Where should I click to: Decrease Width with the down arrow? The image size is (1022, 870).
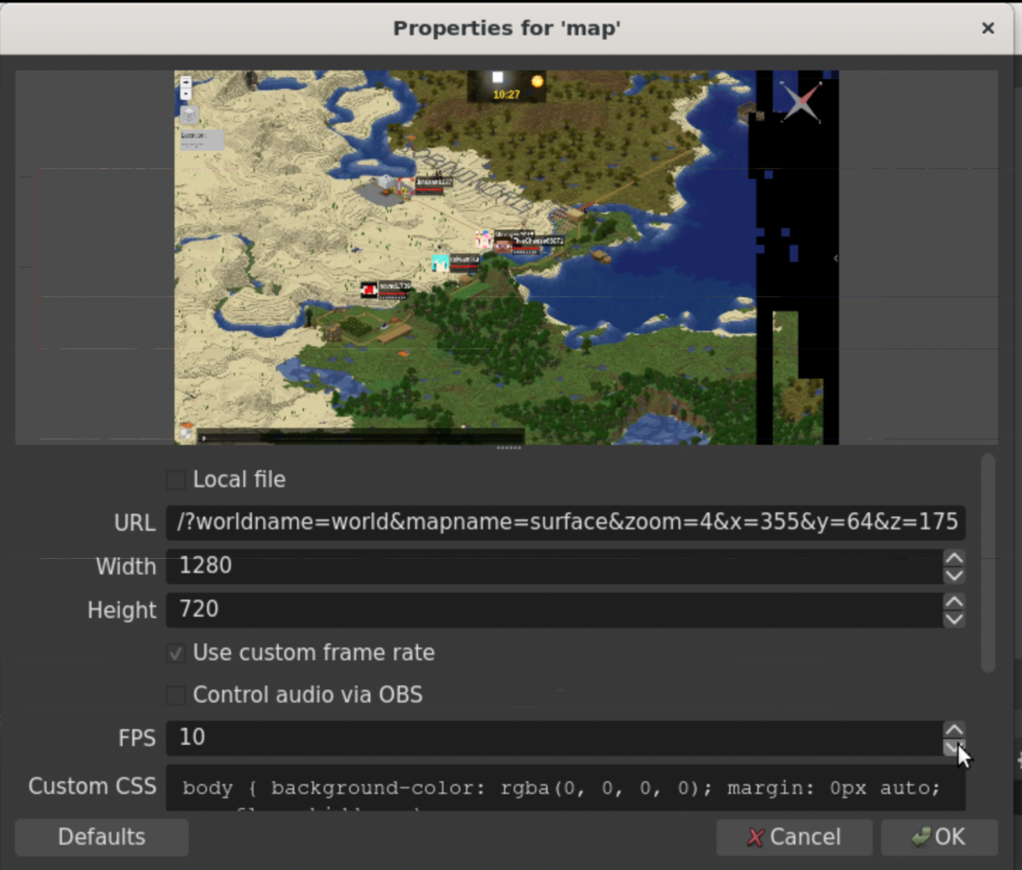point(954,575)
